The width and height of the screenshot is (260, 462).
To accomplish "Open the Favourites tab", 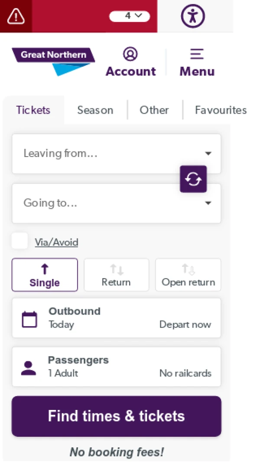I will [221, 110].
